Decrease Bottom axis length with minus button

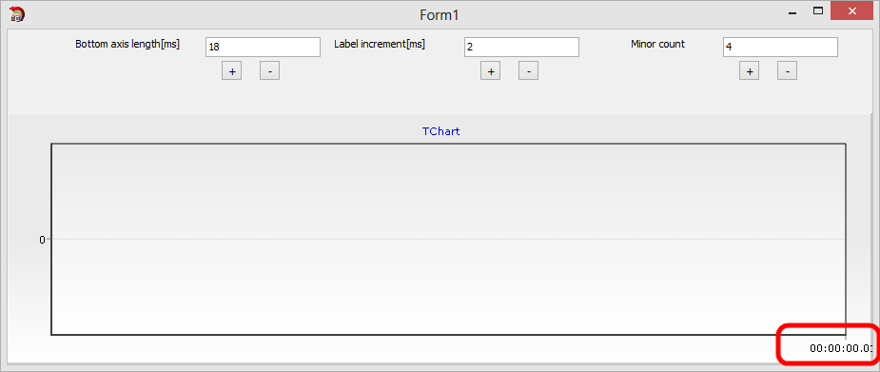pyautogui.click(x=270, y=70)
